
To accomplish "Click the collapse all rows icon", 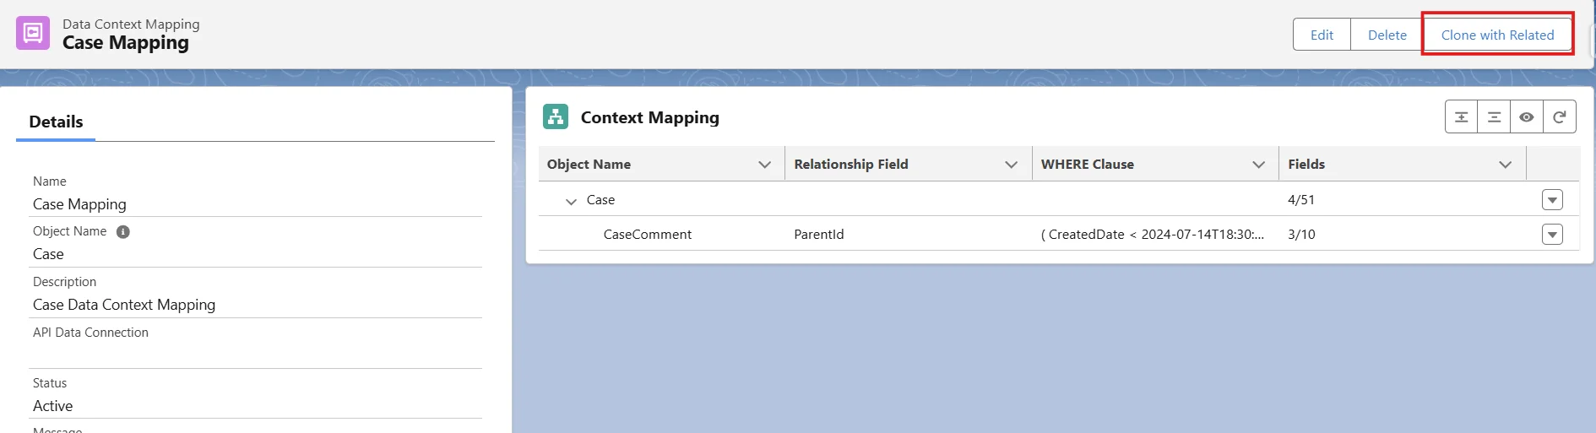I will (1494, 117).
